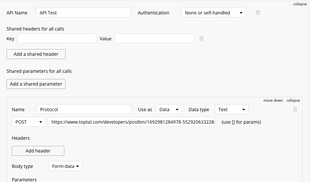
Task: Collapse the Protocol call section
Action: (293, 100)
